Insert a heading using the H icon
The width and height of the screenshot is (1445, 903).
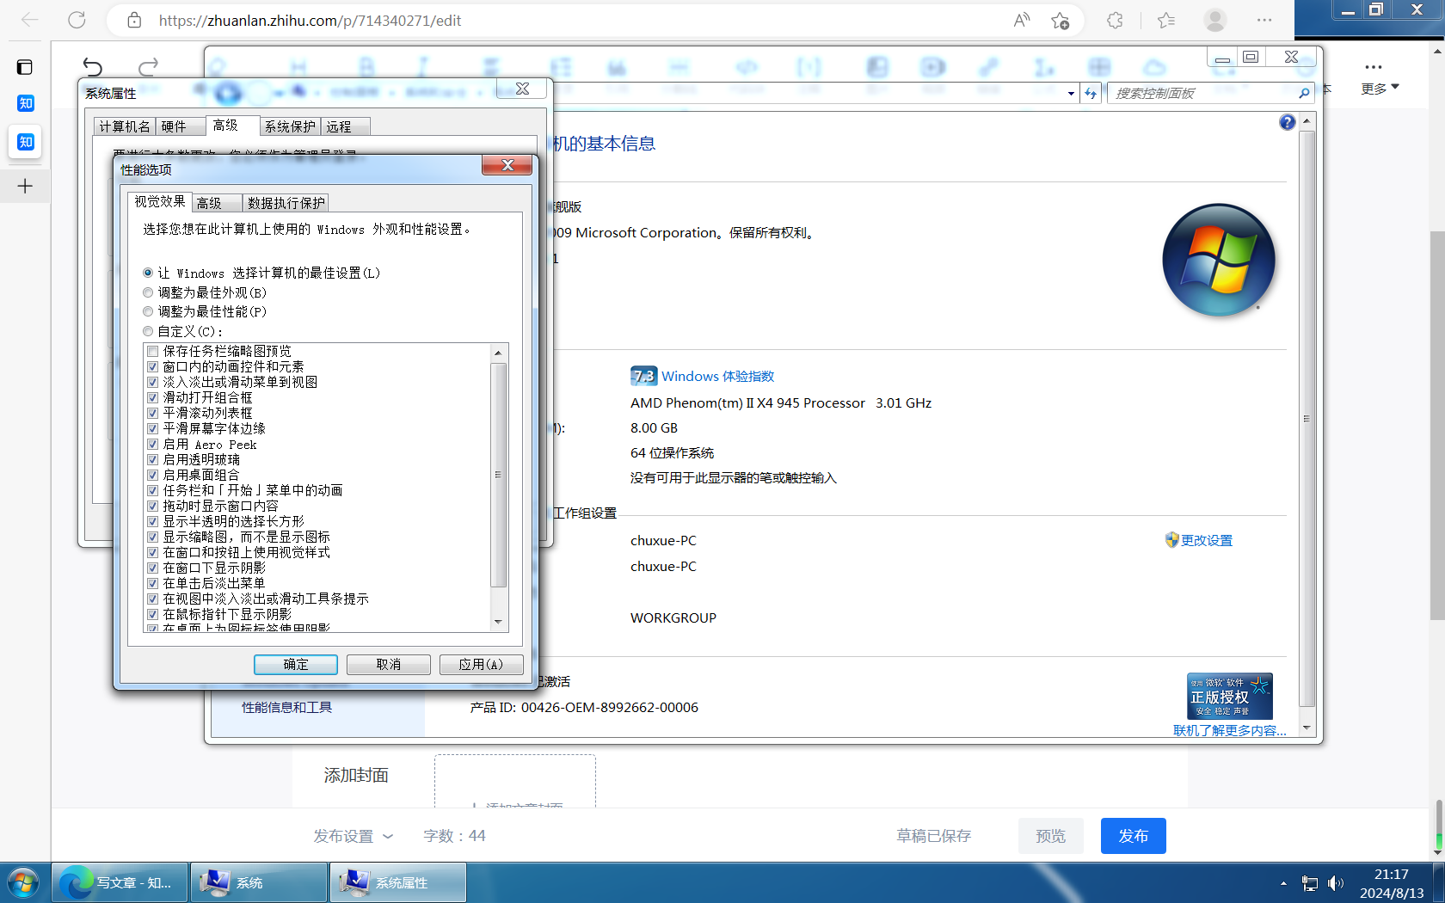[298, 68]
